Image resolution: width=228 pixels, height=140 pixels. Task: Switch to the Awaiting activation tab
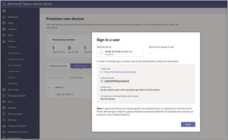[x=58, y=66]
